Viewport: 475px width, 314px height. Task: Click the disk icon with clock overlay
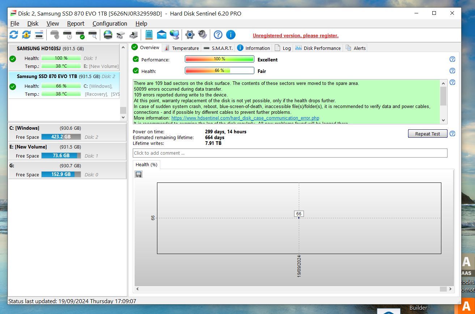click(x=67, y=35)
